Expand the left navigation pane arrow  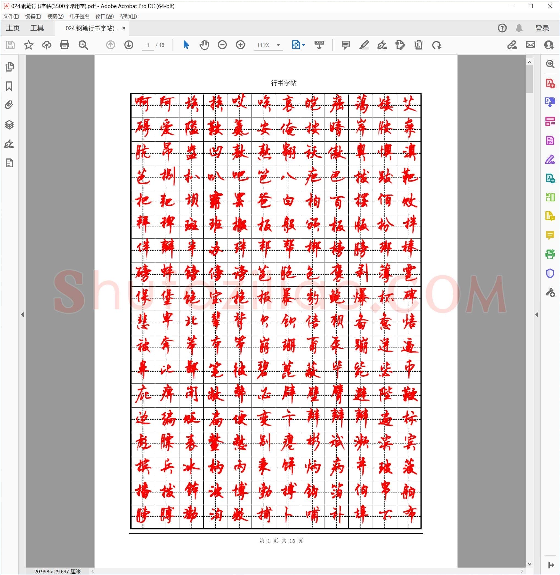22,315
